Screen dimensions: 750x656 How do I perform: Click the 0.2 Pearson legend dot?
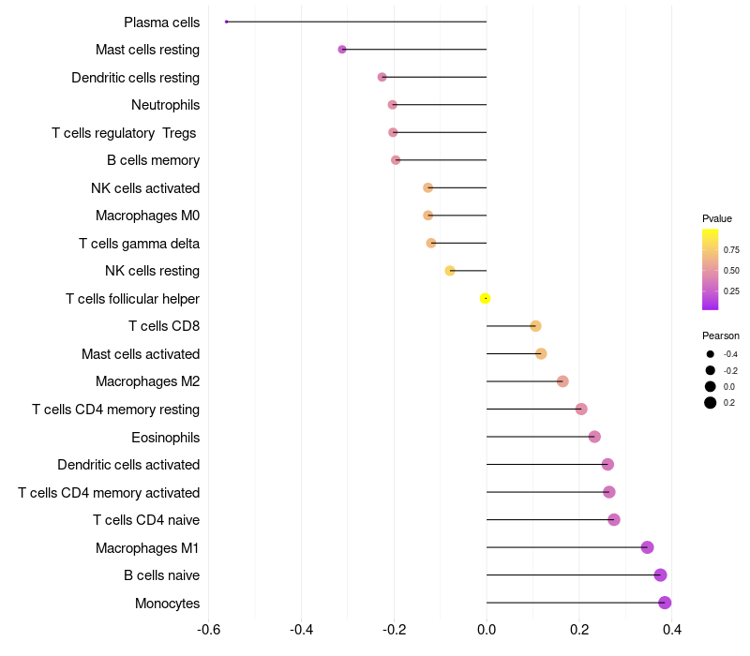[711, 403]
